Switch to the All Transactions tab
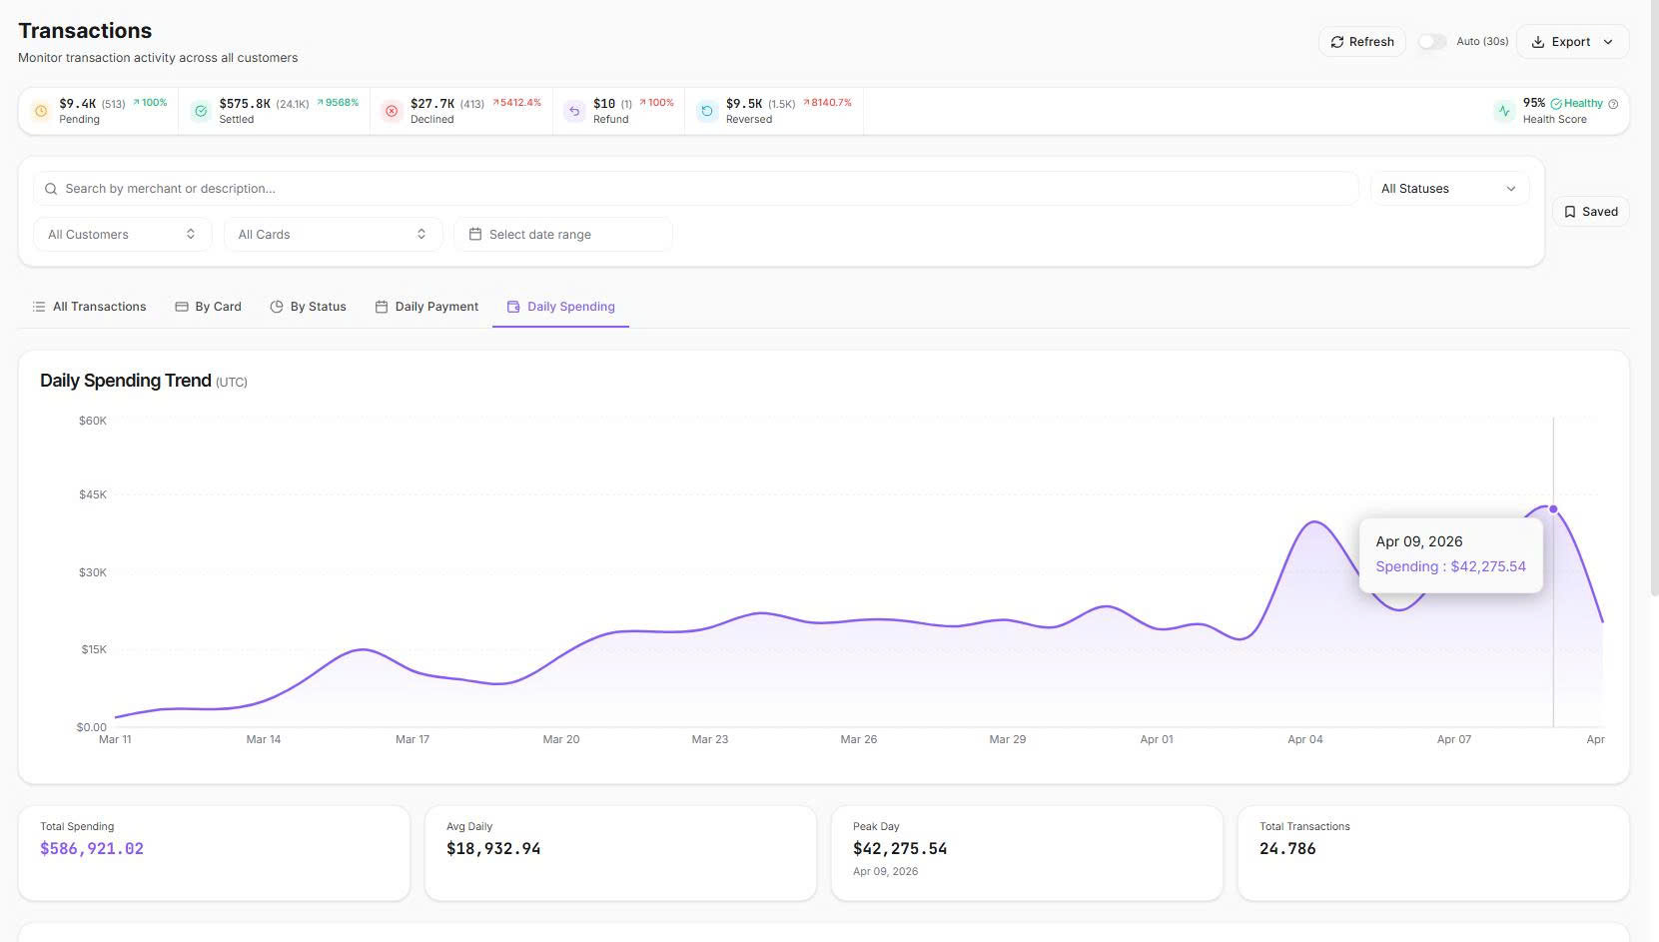 (89, 307)
